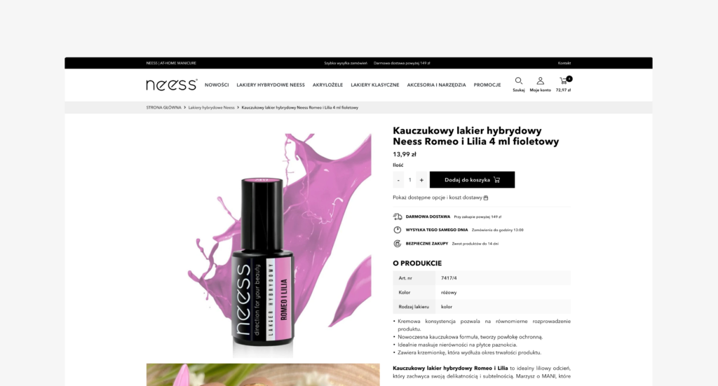Increase quantity with plus button
The image size is (718, 386).
pos(421,180)
